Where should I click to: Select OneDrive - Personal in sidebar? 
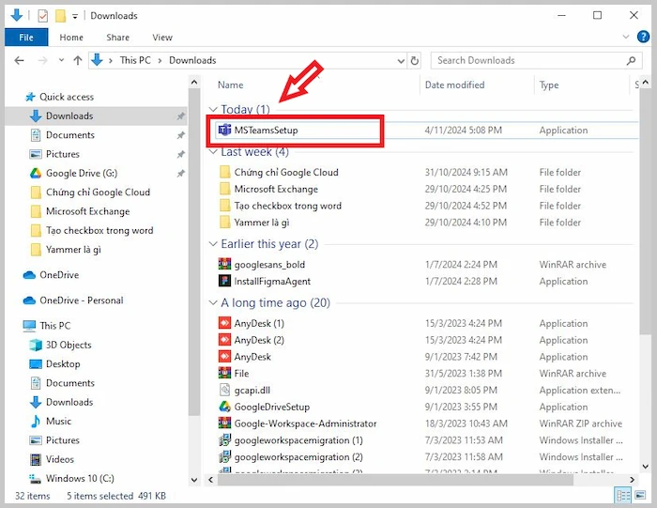click(82, 300)
